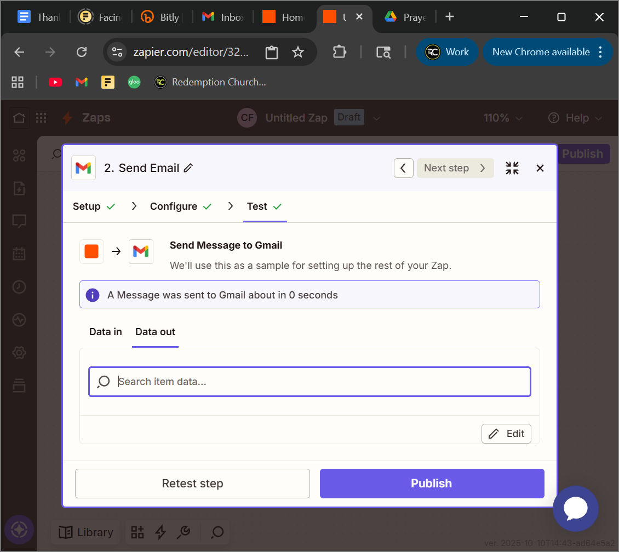This screenshot has width=619, height=552.
Task: Open the apps grid menu icon
Action: point(41,118)
